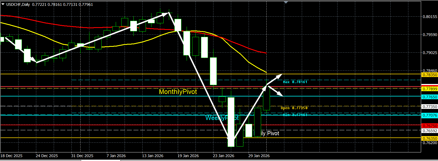
Task: Click the 31 Dec 2025 date label
Action: click(x=82, y=156)
